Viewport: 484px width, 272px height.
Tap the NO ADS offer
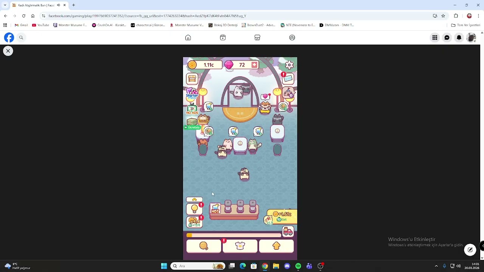coord(192,109)
